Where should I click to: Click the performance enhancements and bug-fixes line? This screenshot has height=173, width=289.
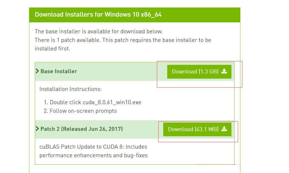[x=93, y=155]
